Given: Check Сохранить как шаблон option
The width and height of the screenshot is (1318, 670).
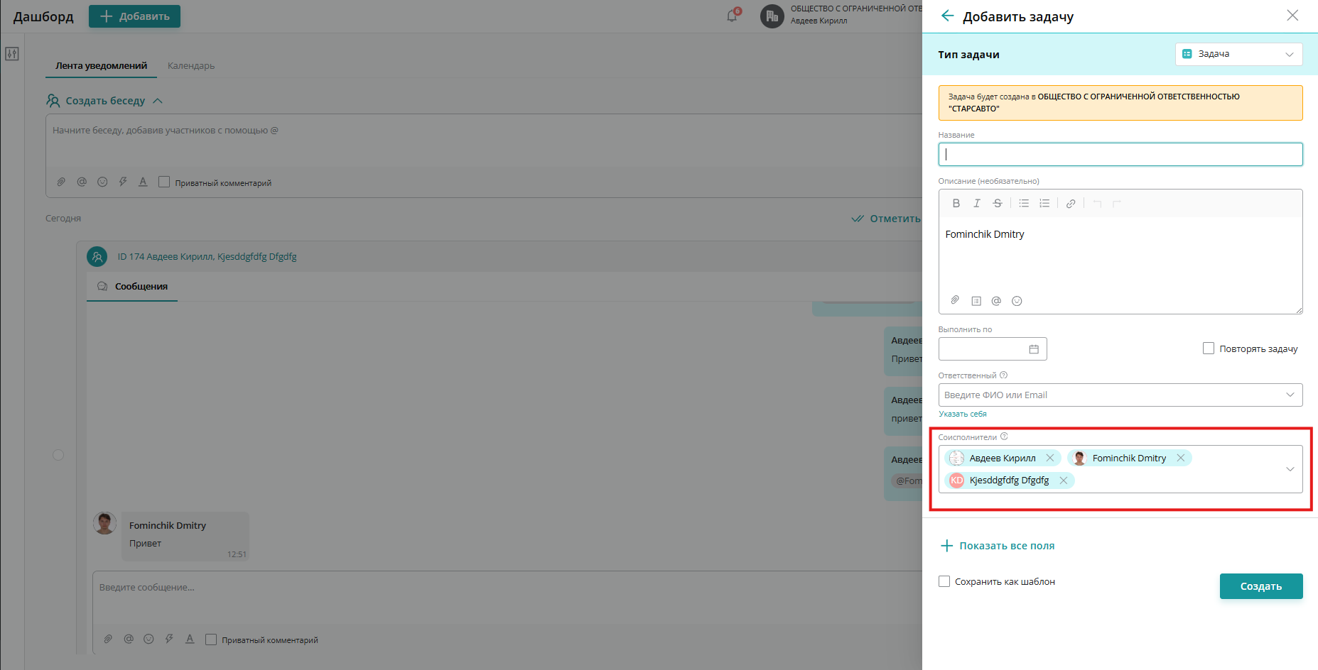Looking at the screenshot, I should (x=944, y=581).
